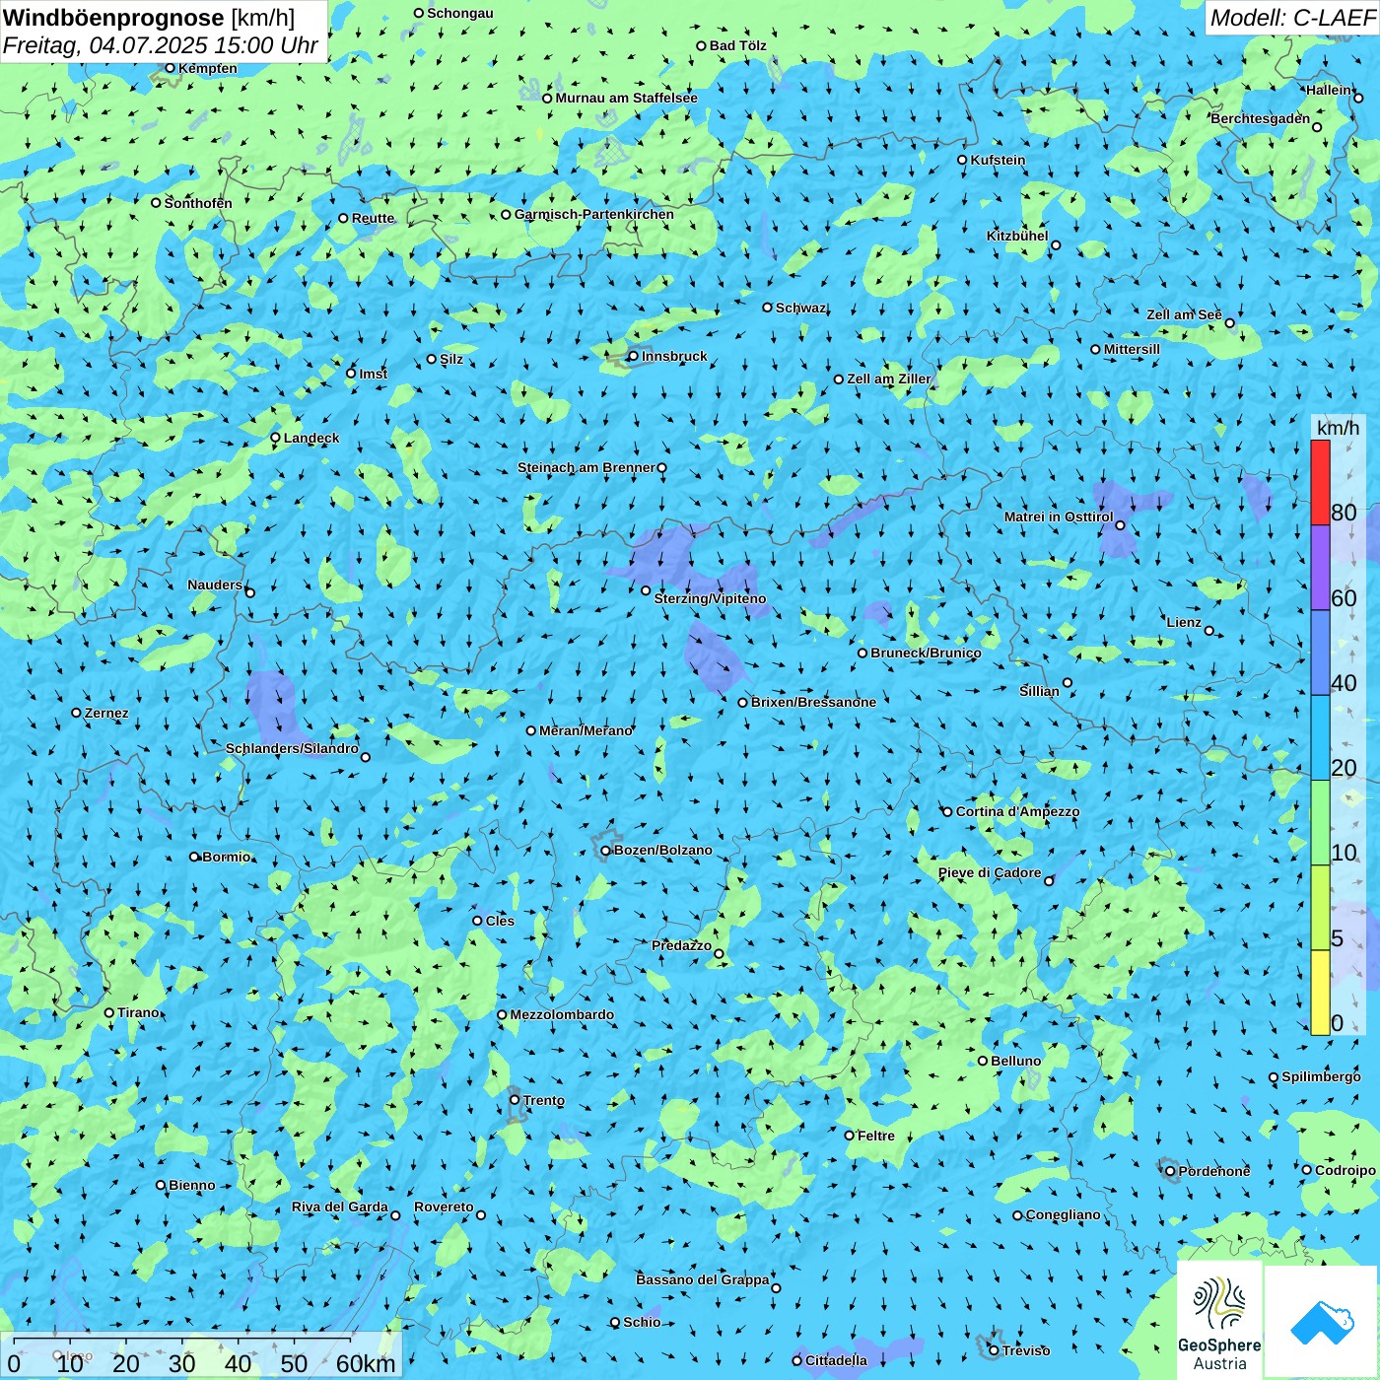Select the purple 60–80 legend swatch

1320,568
